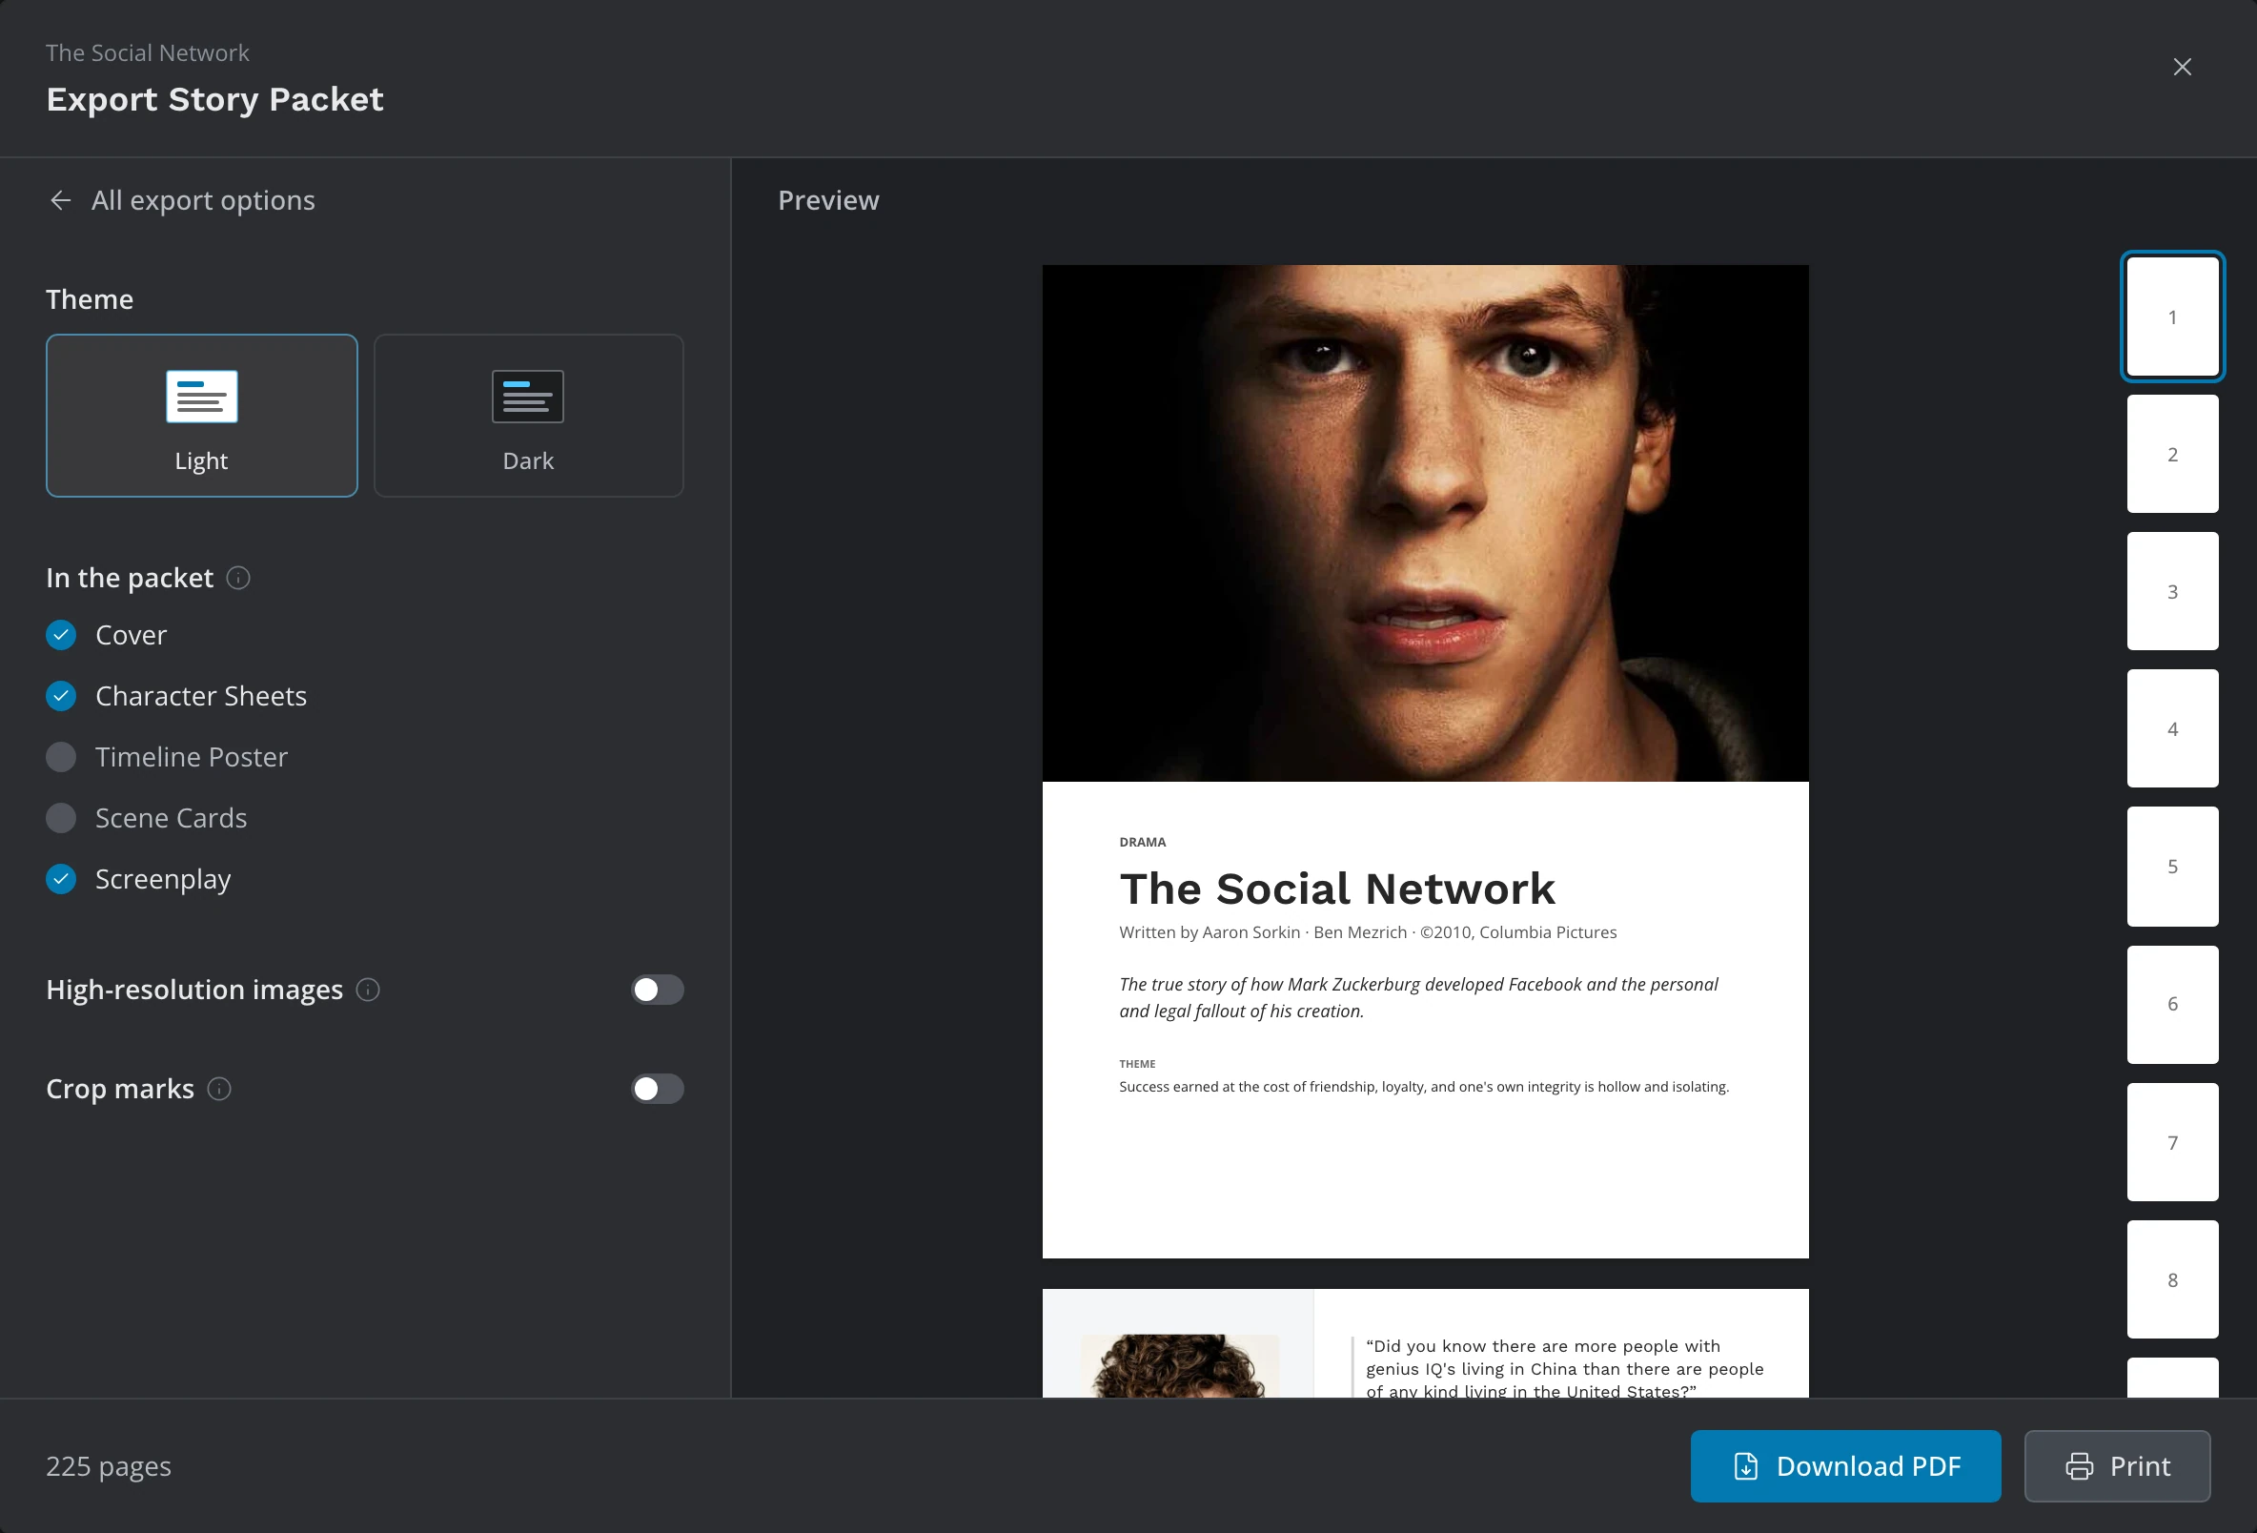Click the Theme section heading
This screenshot has width=2257, height=1533.
[x=90, y=299]
